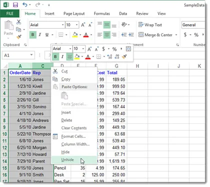Switch to the Page Layout tab
Image resolution: width=210 pixels, height=187 pixels.
pos(74,14)
